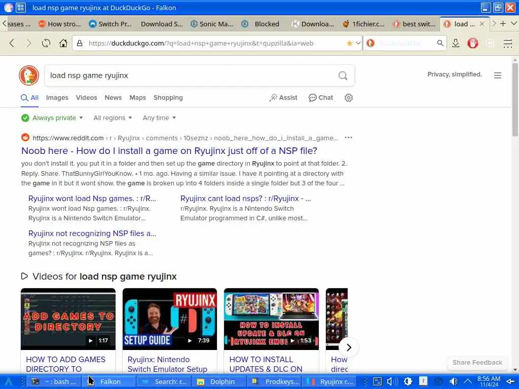Switch to Maps results
The image size is (519, 389).
tap(138, 98)
